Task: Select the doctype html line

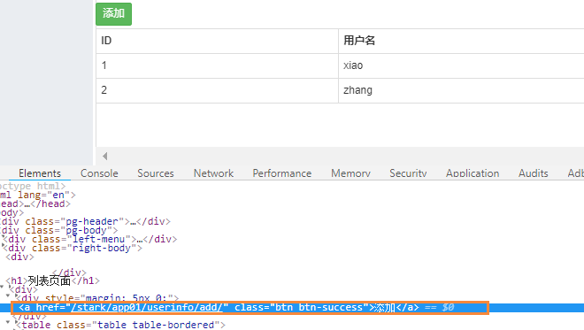Action: point(33,186)
